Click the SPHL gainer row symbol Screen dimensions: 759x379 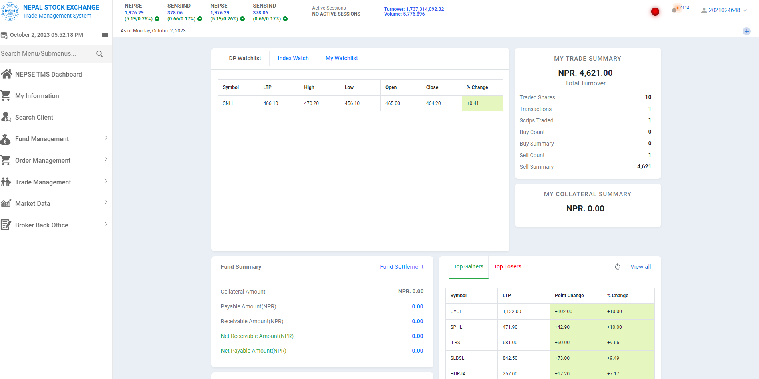[456, 327]
